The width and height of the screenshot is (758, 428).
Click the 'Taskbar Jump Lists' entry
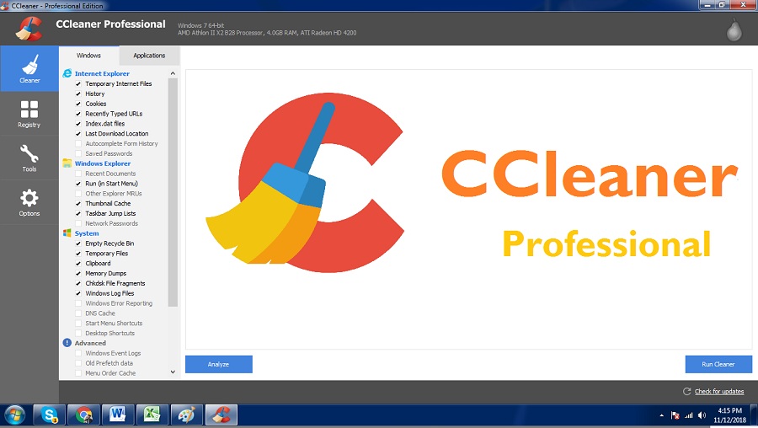click(x=110, y=213)
